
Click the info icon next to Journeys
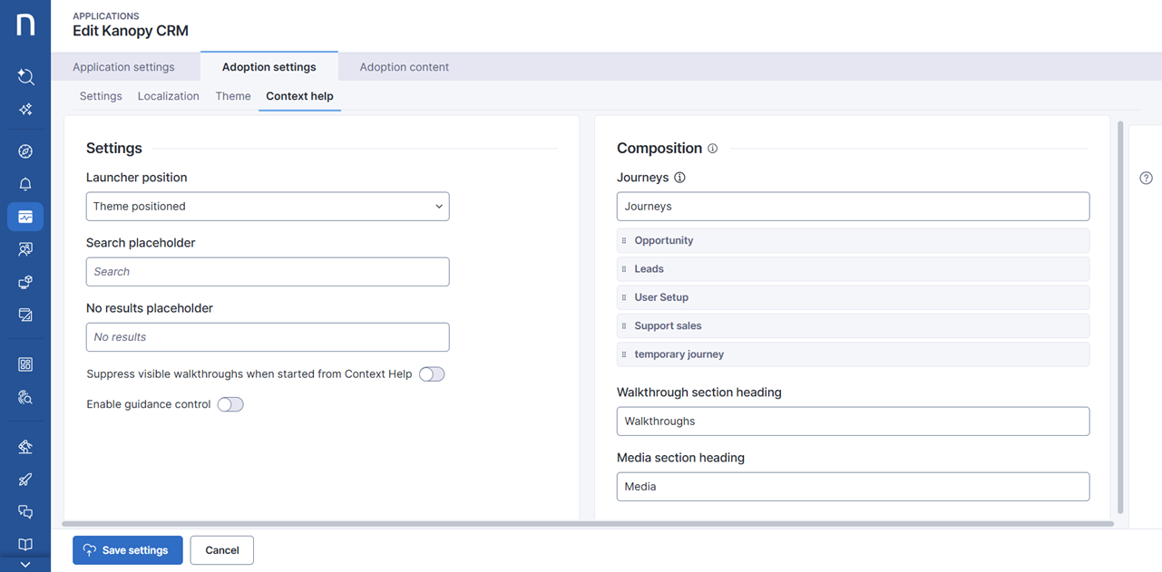click(x=679, y=178)
